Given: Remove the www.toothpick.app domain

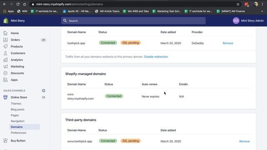Looking at the screenshot, I should pos(244,141).
